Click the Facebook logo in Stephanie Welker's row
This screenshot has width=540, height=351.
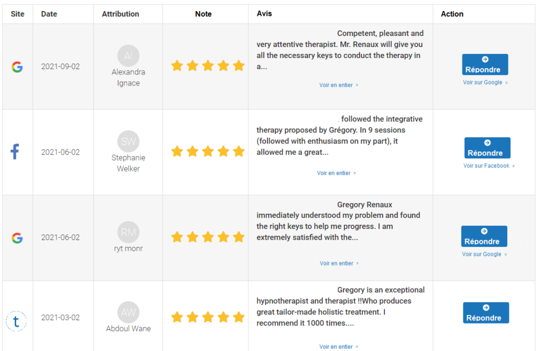15,151
